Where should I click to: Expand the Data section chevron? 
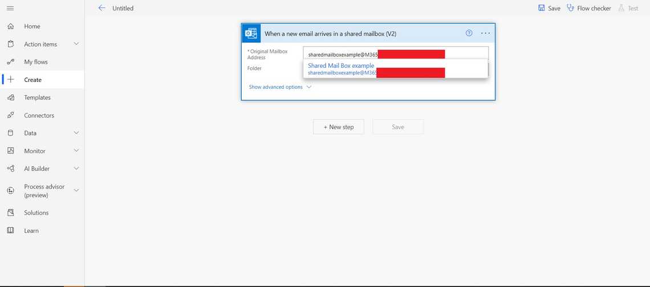(76, 133)
